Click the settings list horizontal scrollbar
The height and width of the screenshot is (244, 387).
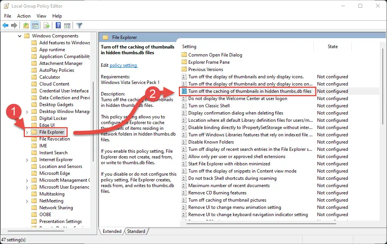(x=261, y=224)
